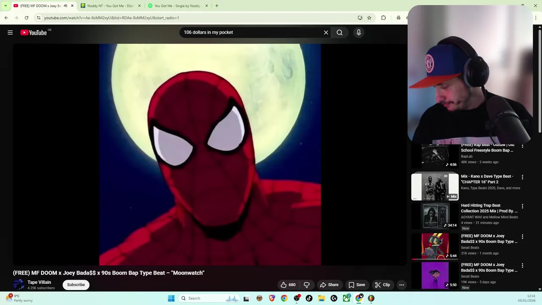Open the tab search dropdown arrow
The height and width of the screenshot is (305, 542).
coord(6,6)
